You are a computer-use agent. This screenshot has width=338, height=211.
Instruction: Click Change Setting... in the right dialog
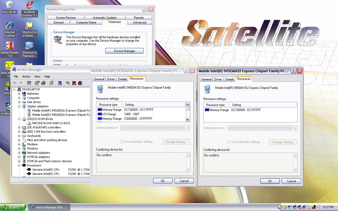click(x=283, y=142)
